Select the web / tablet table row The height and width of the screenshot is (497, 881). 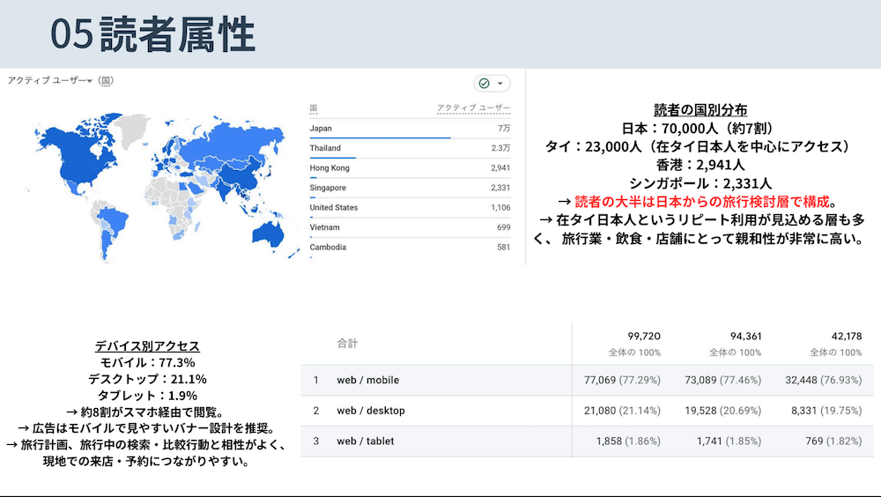[x=366, y=441]
